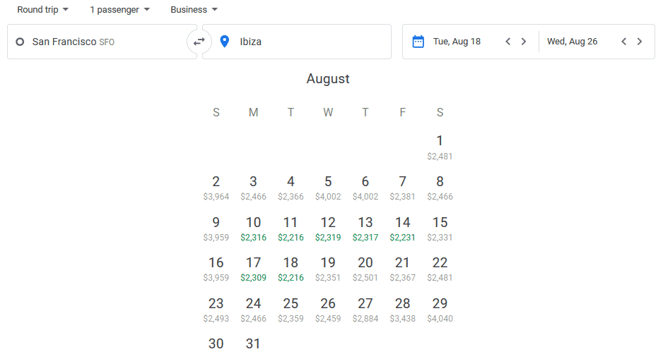Advance departure date forward one day
Image resolution: width=663 pixels, height=354 pixels.
point(524,42)
